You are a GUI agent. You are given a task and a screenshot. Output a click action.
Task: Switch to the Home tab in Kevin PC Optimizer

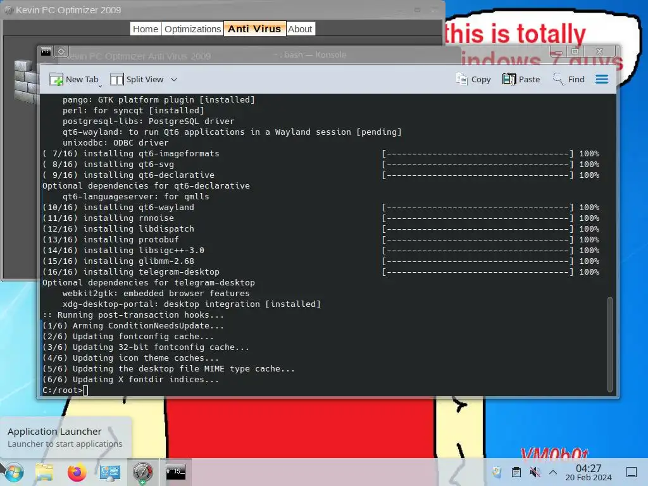pyautogui.click(x=146, y=29)
